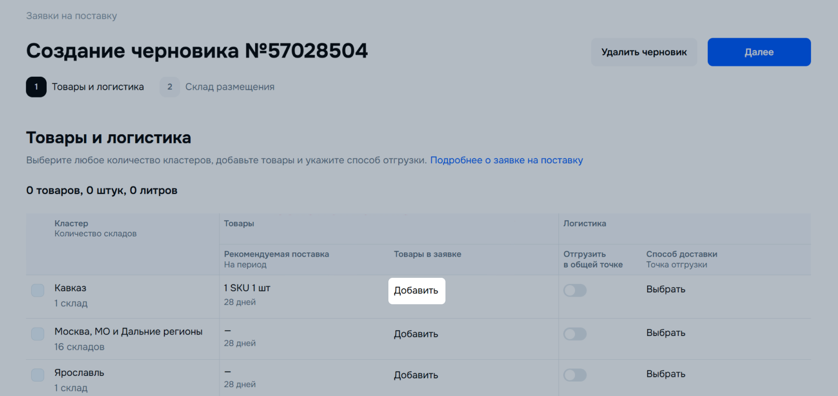Image resolution: width=838 pixels, height=396 pixels.
Task: Switch to step 2 Склад размещения
Action: click(x=217, y=87)
